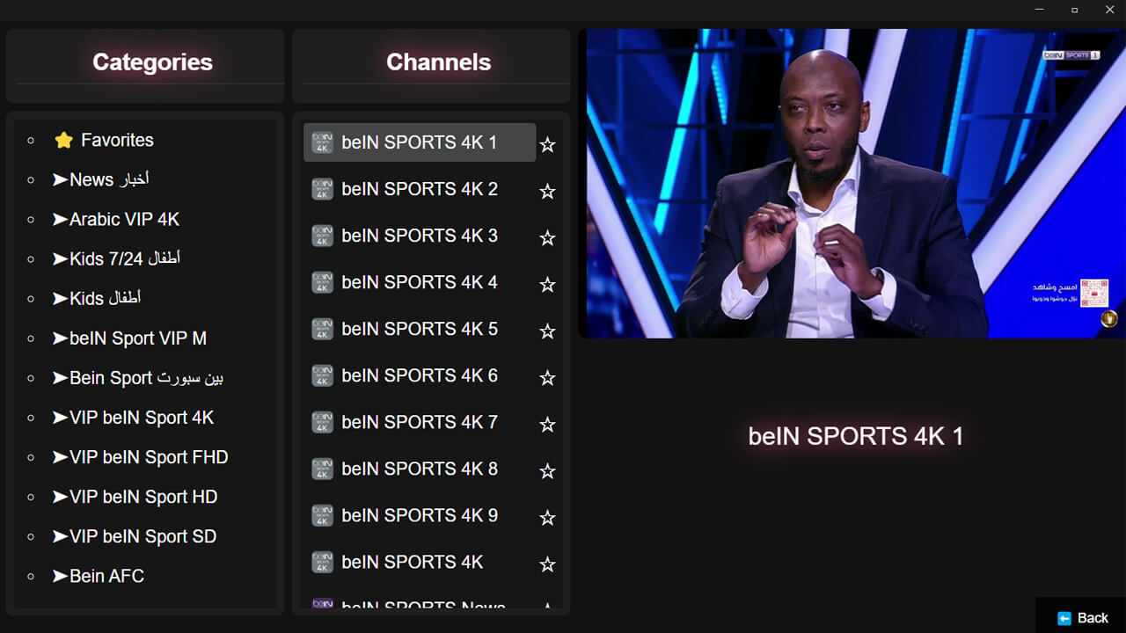Click the beIN SPORTS 4K 1 title under video
1126x633 pixels.
coord(855,436)
